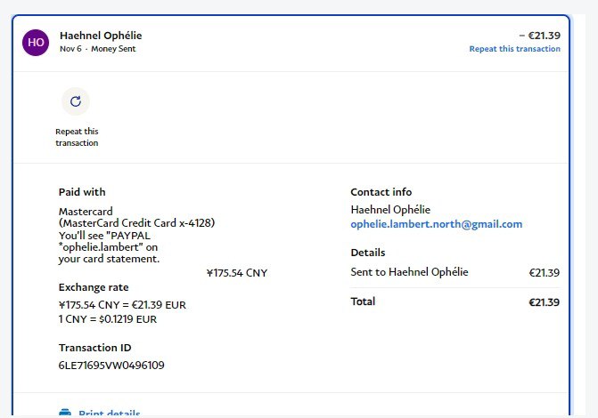Click the 'You'll see "PAYPAL' statement text
The width and height of the screenshot is (598, 418).
click(104, 236)
